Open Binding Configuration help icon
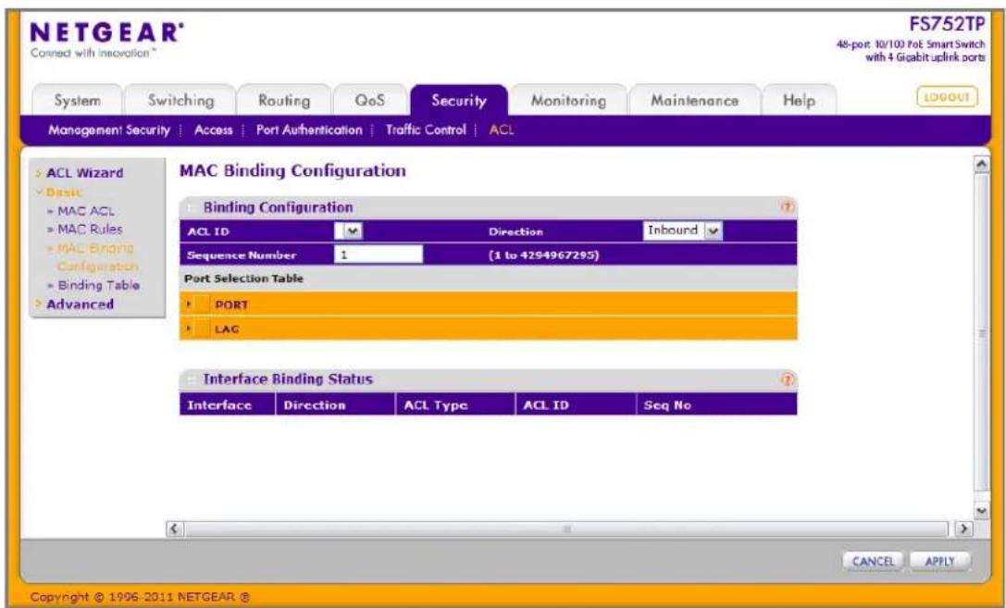Screen dimensions: 1006x608 pyautogui.click(x=788, y=207)
